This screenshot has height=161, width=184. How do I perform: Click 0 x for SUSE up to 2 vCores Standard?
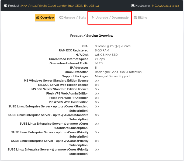pyautogui.click(x=97, y=107)
